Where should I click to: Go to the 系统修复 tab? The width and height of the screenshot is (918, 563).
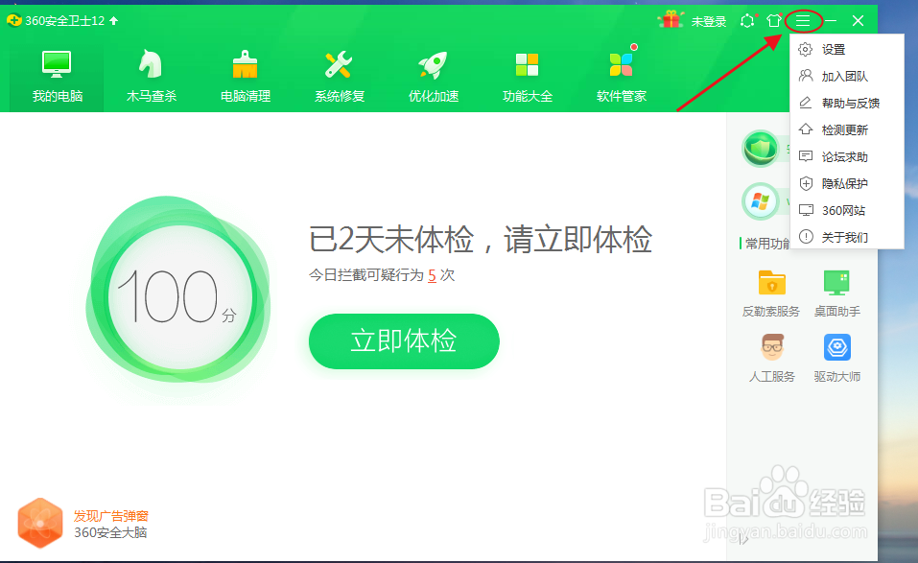click(x=340, y=76)
